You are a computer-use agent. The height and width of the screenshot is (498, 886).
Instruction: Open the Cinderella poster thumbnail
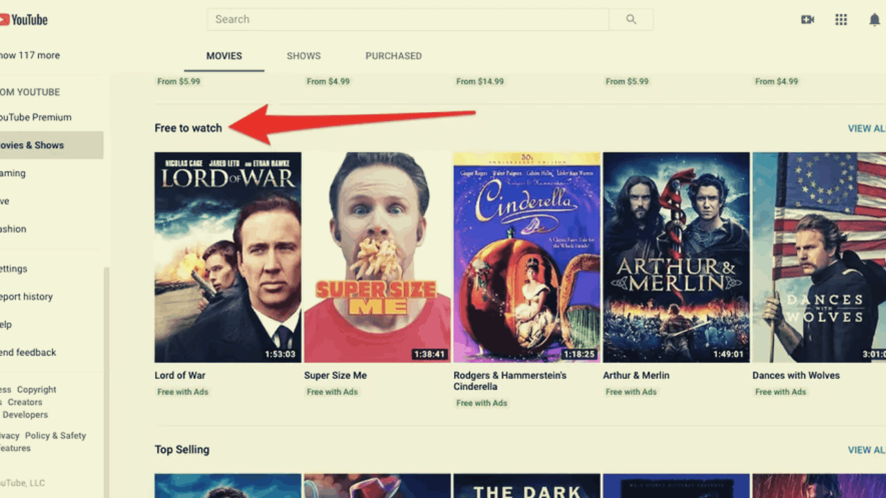[527, 257]
